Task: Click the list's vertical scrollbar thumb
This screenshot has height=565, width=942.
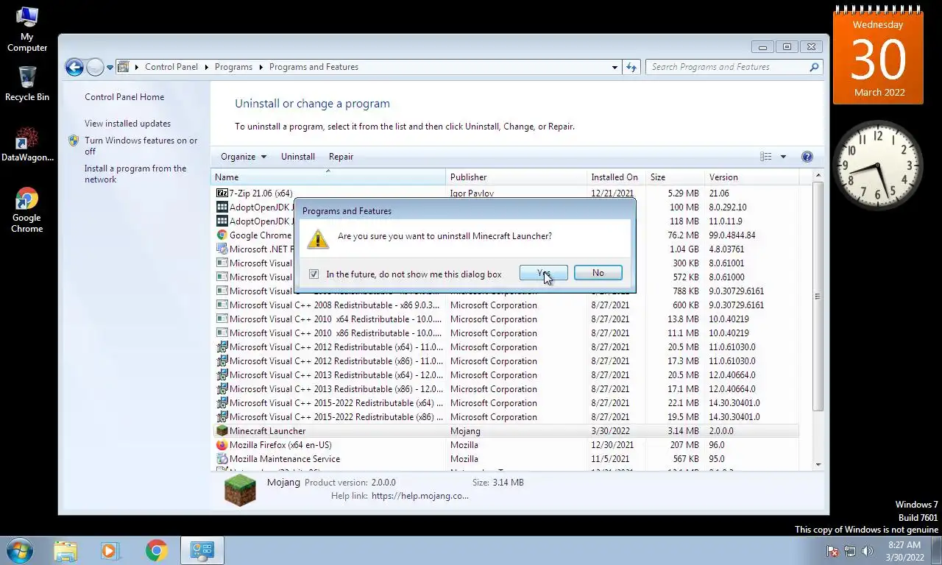Action: tap(818, 296)
